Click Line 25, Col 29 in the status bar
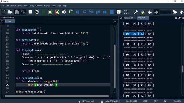184x103 pixels. pyautogui.click(x=132, y=101)
